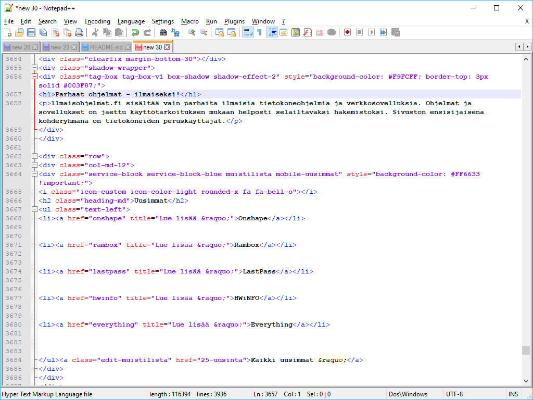Screen dimensions: 533x400
Task: Switch to the new 28 tab
Action: click(x=21, y=47)
